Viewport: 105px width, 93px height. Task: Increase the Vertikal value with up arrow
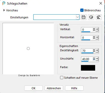click(94, 29)
